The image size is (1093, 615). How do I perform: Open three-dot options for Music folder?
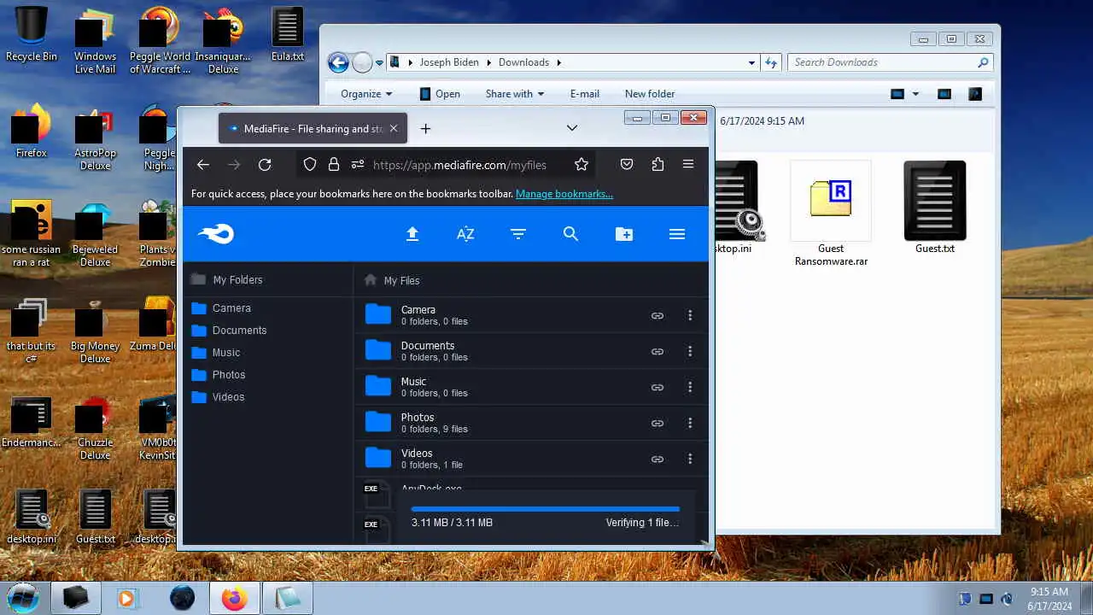(690, 387)
